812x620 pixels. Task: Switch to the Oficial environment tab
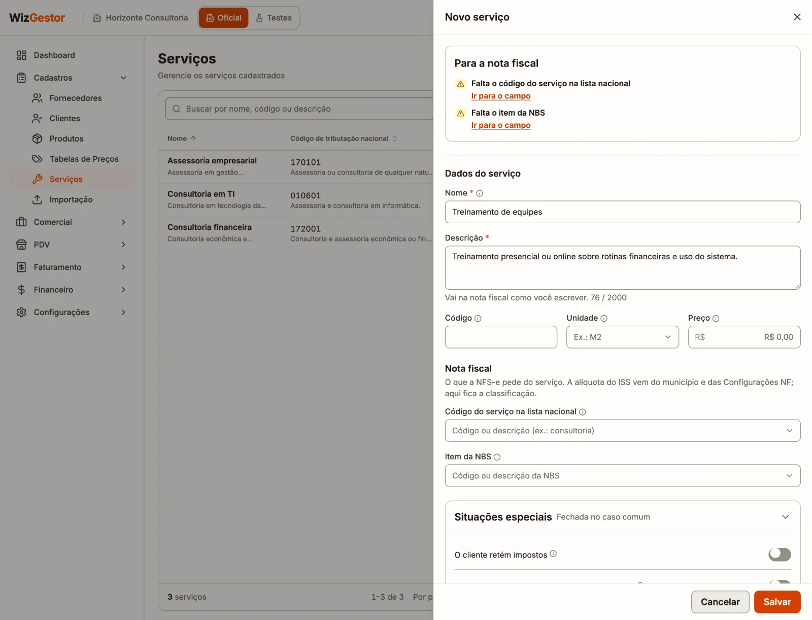tap(223, 18)
